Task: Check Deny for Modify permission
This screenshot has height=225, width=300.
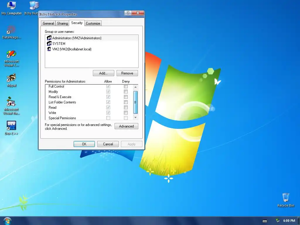Action: (x=126, y=92)
